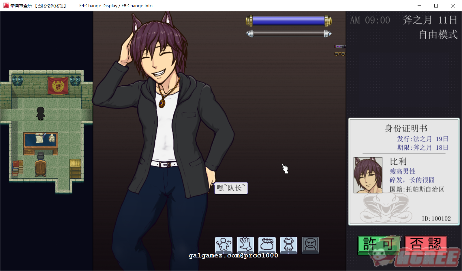Click the gray secondary gauge bar
The height and width of the screenshot is (271, 462).
pyautogui.click(x=289, y=34)
